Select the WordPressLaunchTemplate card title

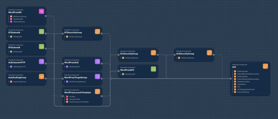pyautogui.click(x=77, y=93)
